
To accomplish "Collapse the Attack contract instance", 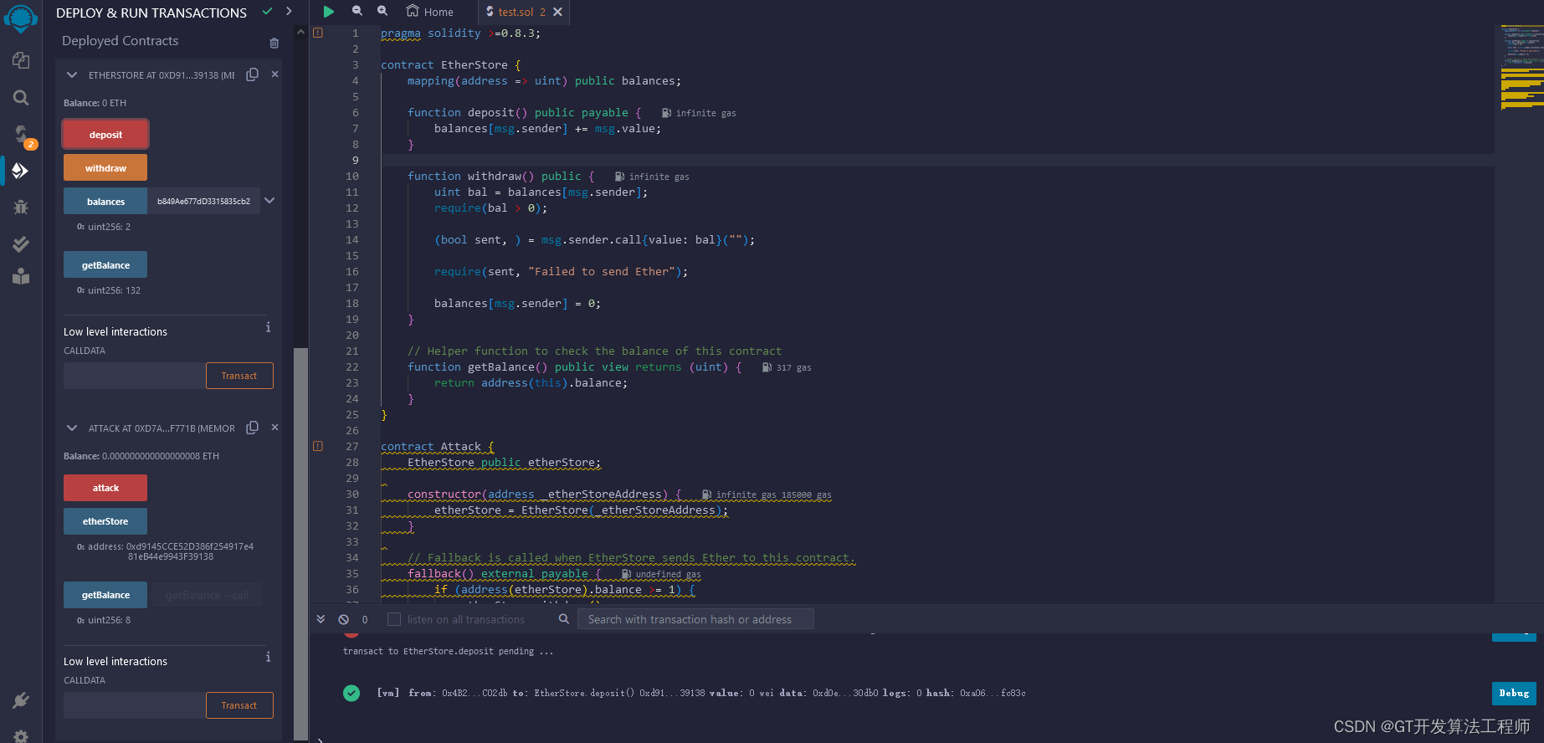I will pos(72,428).
